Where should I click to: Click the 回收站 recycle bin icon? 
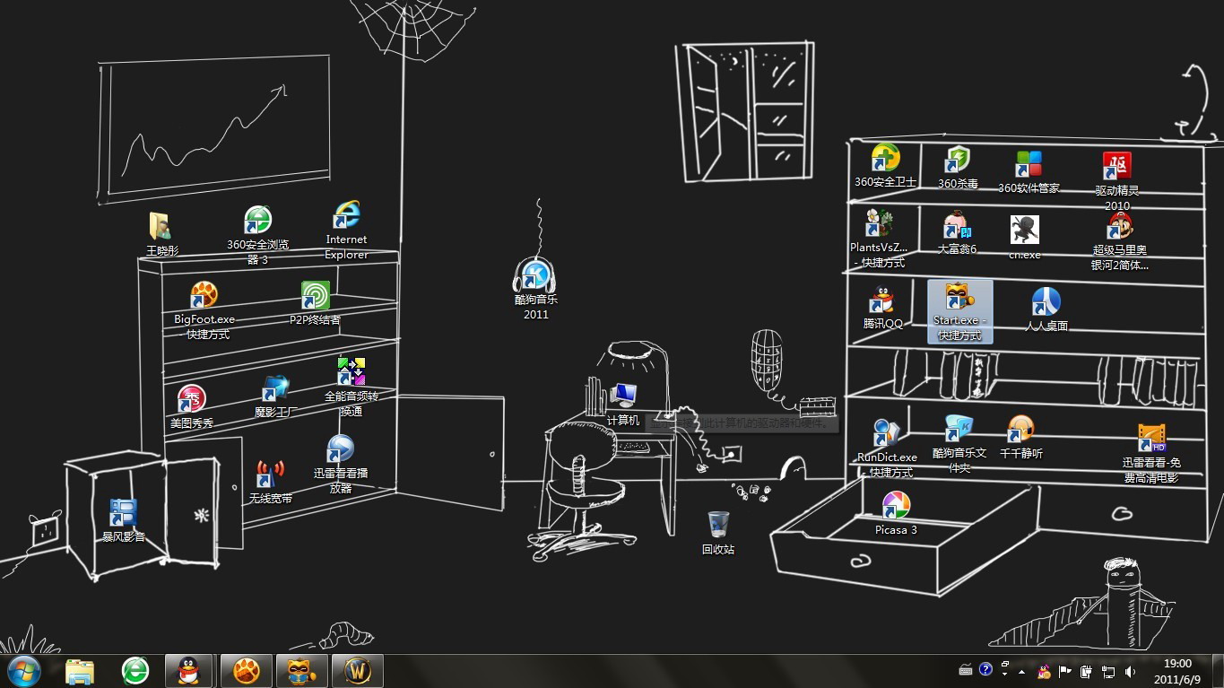click(718, 533)
